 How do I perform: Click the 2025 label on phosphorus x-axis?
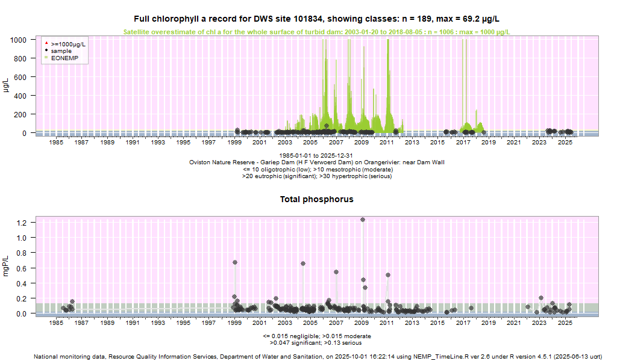565,323
